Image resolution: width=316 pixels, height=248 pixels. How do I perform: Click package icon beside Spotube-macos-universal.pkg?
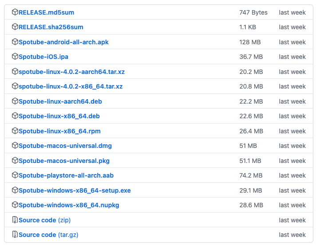pyautogui.click(x=15, y=160)
